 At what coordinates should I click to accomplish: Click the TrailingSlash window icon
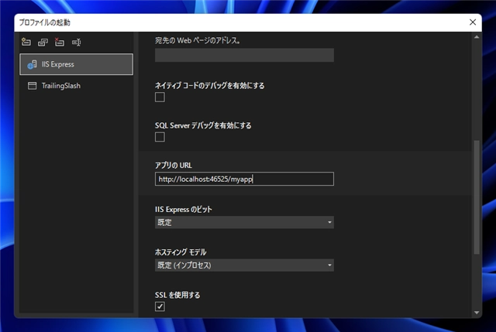click(32, 86)
